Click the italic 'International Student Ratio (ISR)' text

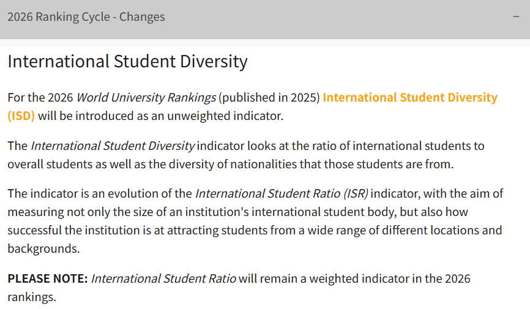(282, 194)
